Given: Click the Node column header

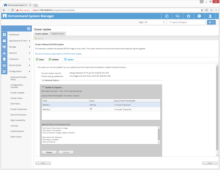Looking at the screenshot, I should click(x=65, y=101).
